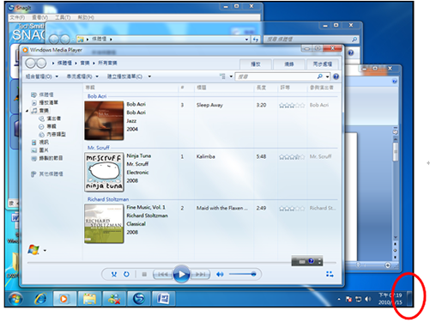Select Recorded TV in navigation pane

tap(47, 158)
